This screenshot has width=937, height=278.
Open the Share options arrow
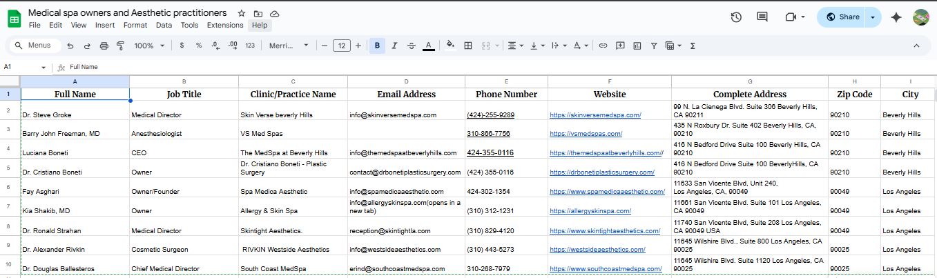coord(874,17)
